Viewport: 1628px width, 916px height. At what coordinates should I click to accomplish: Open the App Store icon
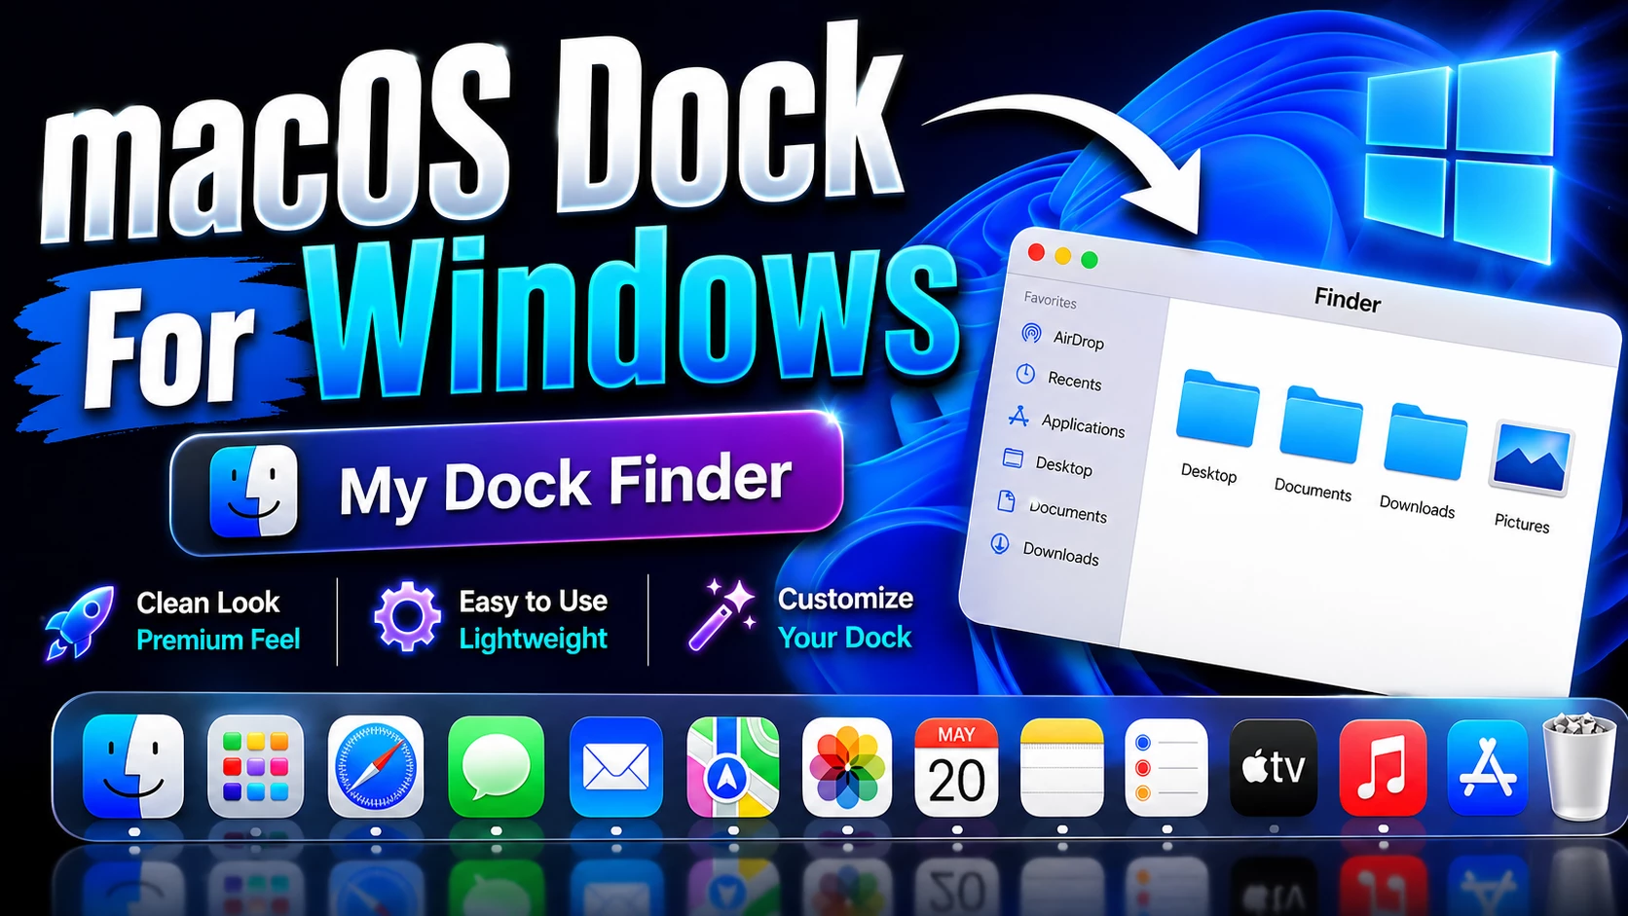[1487, 767]
